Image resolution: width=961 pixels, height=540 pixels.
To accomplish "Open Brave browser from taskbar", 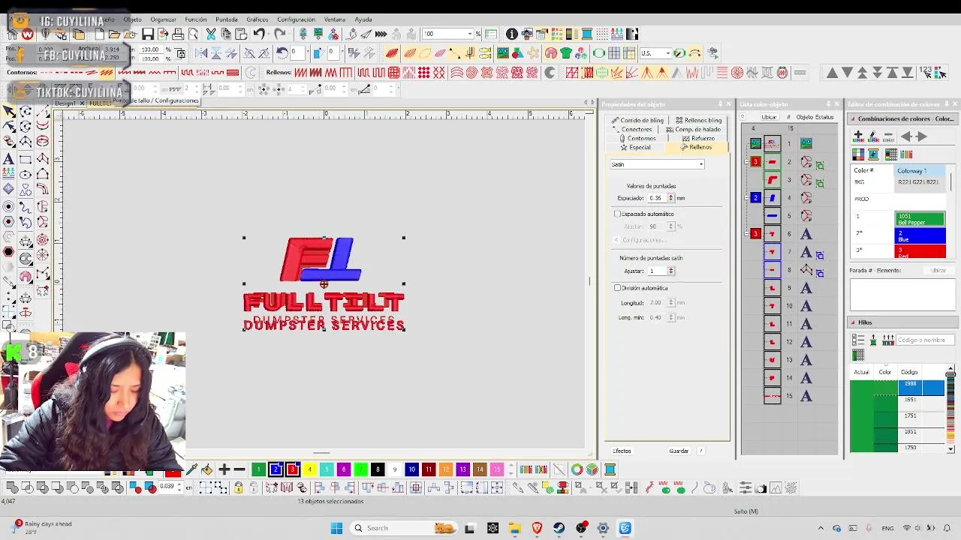I will 537,528.
